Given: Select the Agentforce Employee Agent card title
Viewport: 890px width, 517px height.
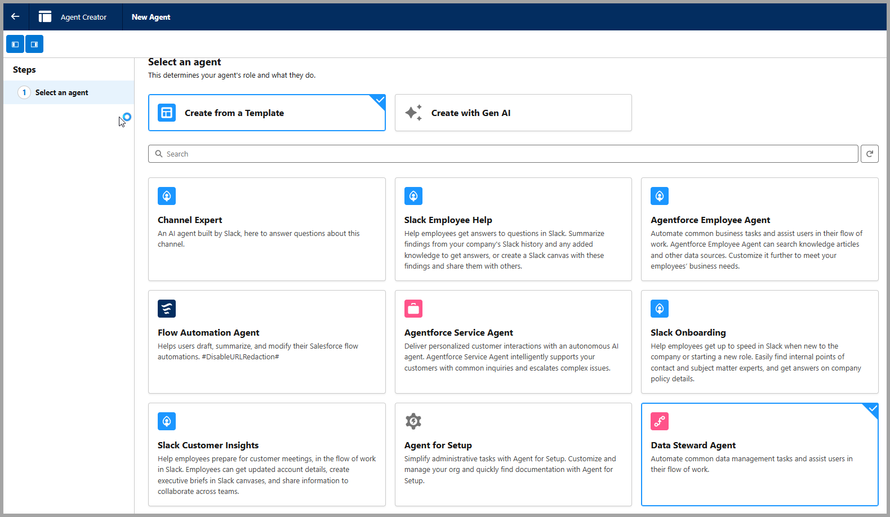Looking at the screenshot, I should tap(710, 220).
